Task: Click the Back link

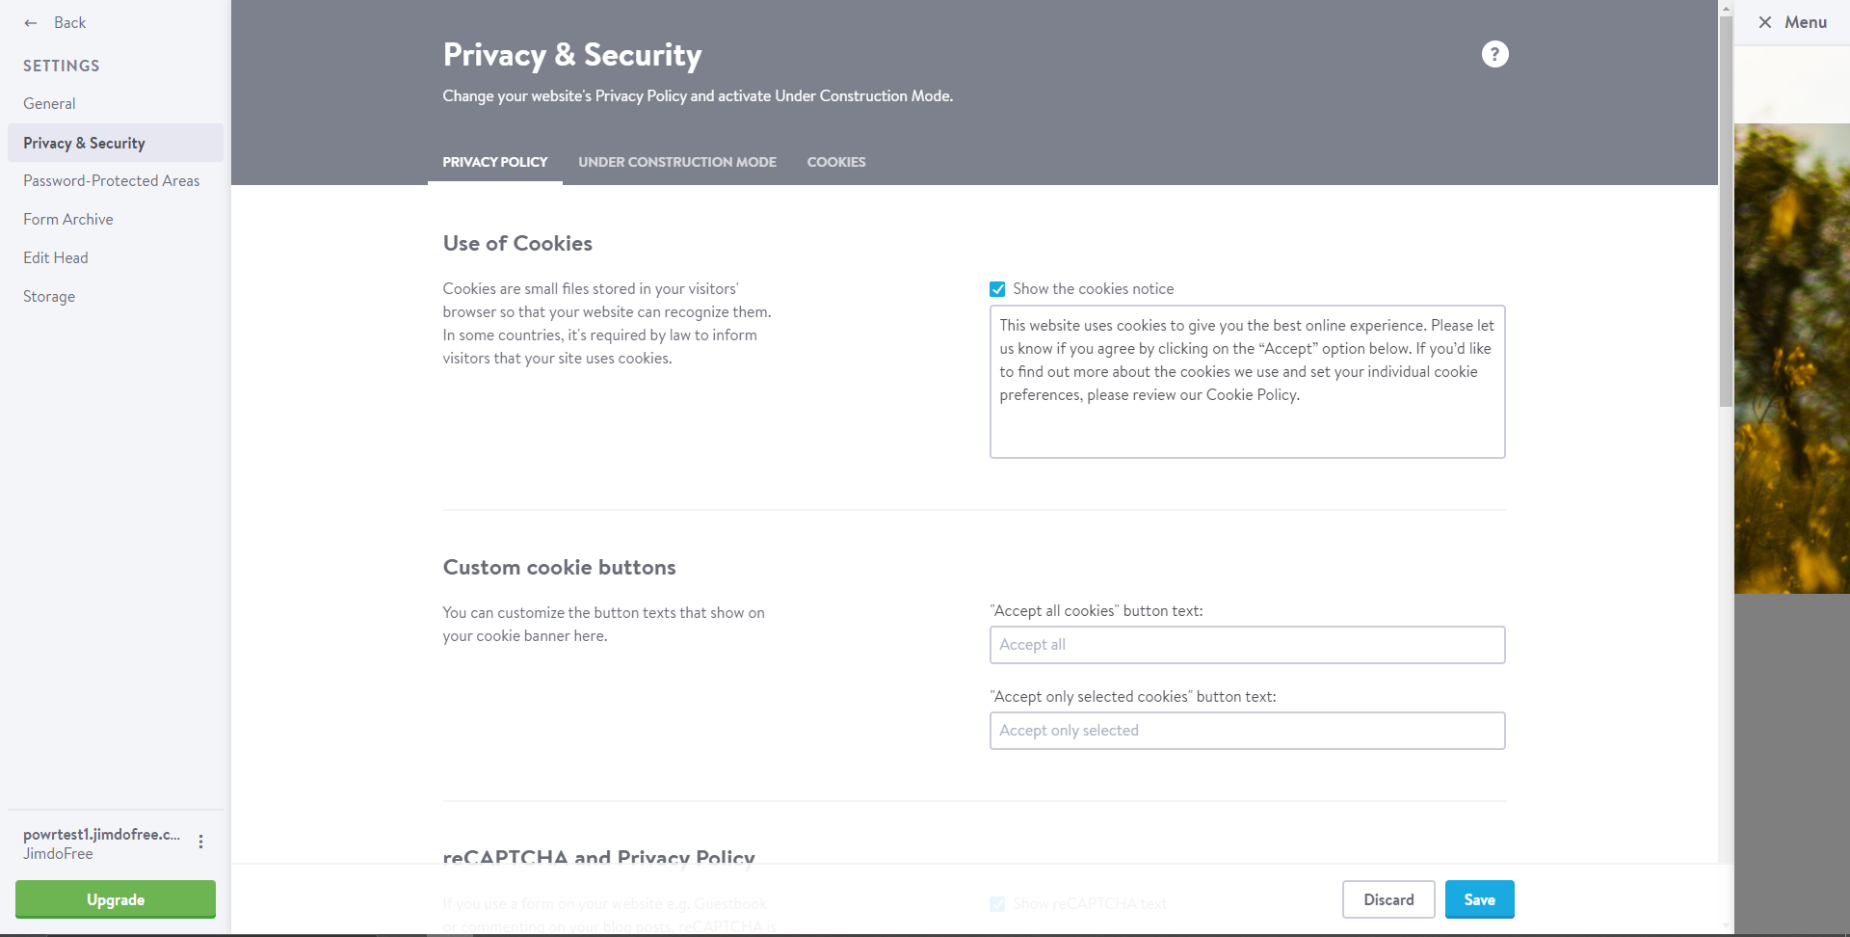Action: click(x=69, y=23)
